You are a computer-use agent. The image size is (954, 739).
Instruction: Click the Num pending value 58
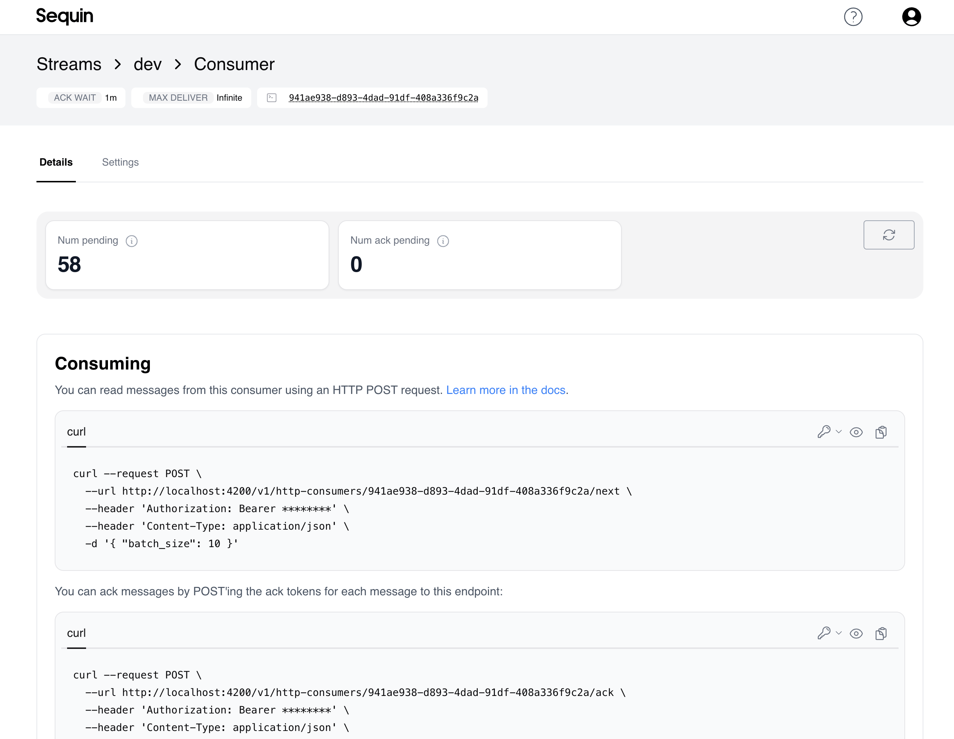point(69,264)
